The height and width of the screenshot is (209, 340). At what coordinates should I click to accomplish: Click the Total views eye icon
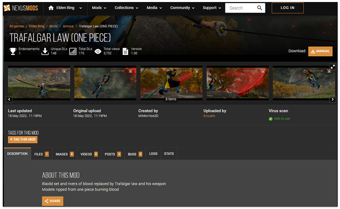coord(98,51)
